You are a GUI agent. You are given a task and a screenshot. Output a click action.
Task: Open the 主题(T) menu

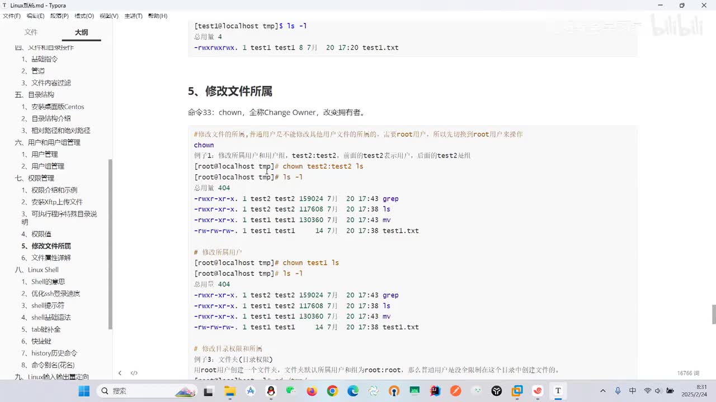pyautogui.click(x=133, y=16)
